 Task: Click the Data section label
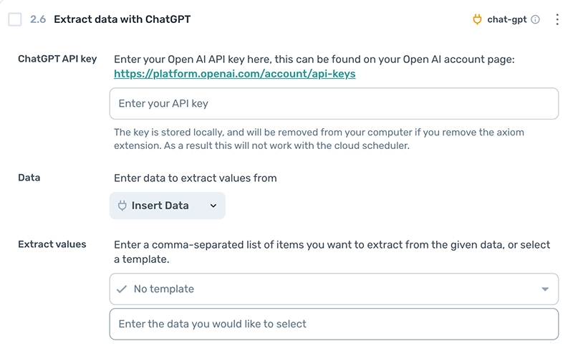tap(29, 178)
